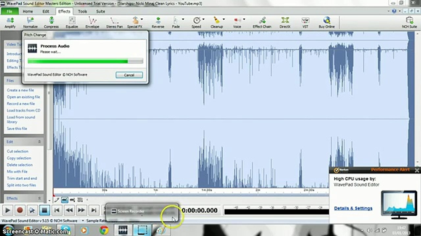
Task: Start recording with the Record button
Action: pos(20,210)
